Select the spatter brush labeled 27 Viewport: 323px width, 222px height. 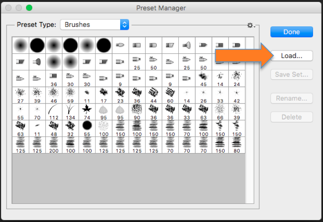21,95
